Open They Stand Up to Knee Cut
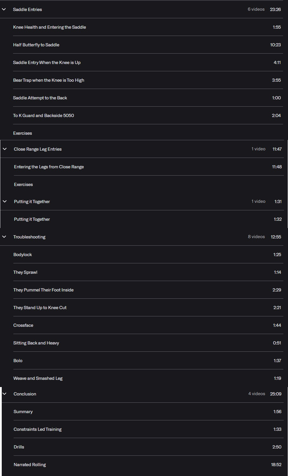Image resolution: width=288 pixels, height=476 pixels. (x=148, y=307)
